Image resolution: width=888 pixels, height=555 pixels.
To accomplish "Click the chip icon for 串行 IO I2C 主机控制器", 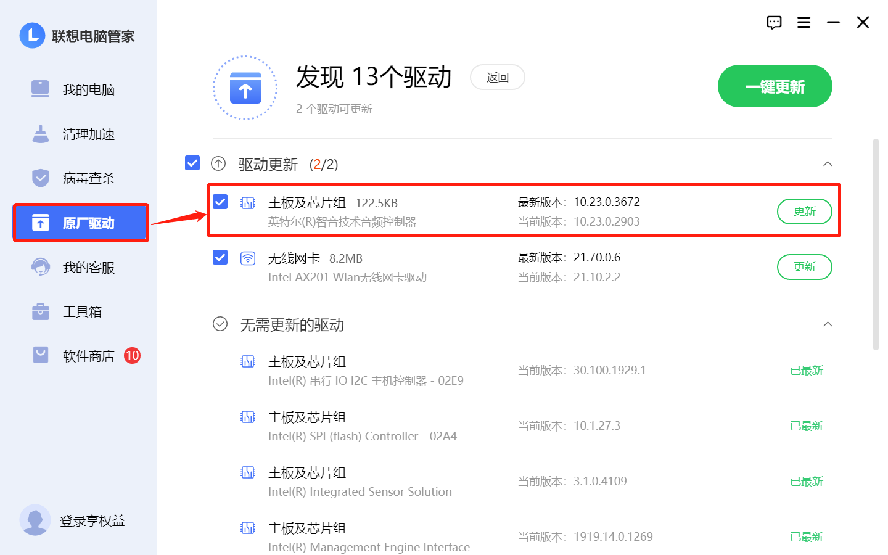I will coord(248,361).
